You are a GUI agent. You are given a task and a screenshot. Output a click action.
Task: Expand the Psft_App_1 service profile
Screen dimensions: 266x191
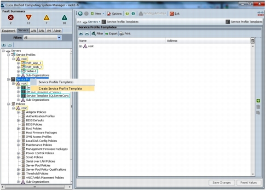click(x=18, y=63)
